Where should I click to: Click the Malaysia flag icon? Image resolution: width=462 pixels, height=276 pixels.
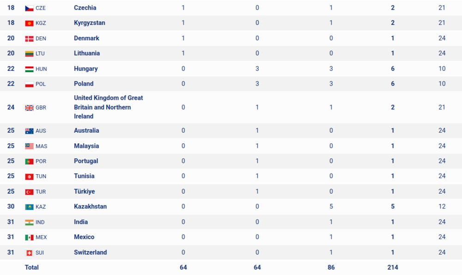point(29,146)
